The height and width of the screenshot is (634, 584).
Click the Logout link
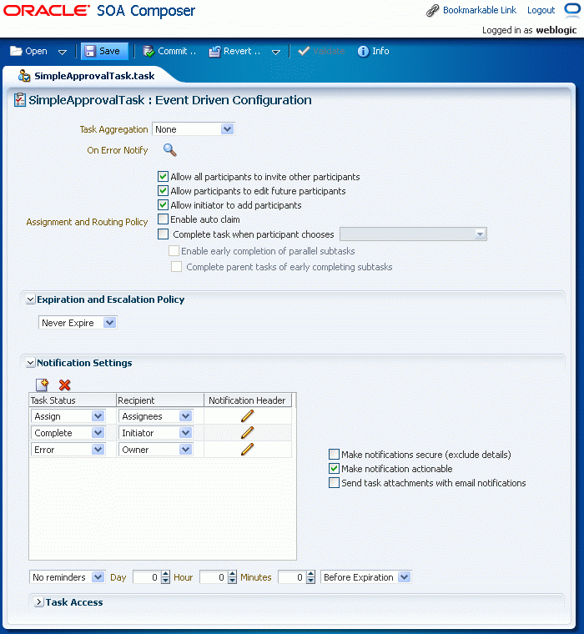pos(541,10)
